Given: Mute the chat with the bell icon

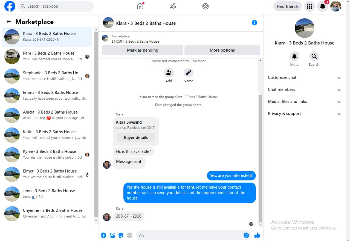Looking at the screenshot, I should point(294,56).
